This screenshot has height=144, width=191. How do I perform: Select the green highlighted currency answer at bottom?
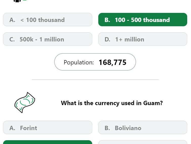tap(47, 142)
